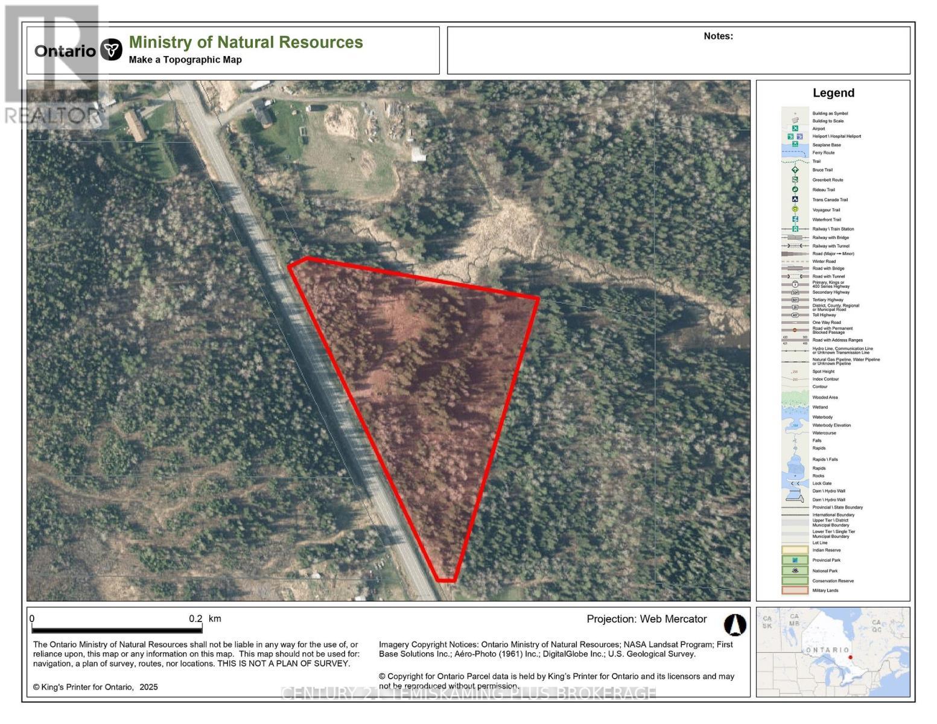Image resolution: width=937 pixels, height=724 pixels.
Task: Click the Ministry of Natural Resources title
Action: click(246, 42)
